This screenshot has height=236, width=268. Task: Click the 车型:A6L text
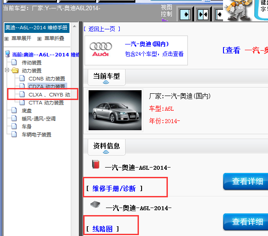coord(161,109)
